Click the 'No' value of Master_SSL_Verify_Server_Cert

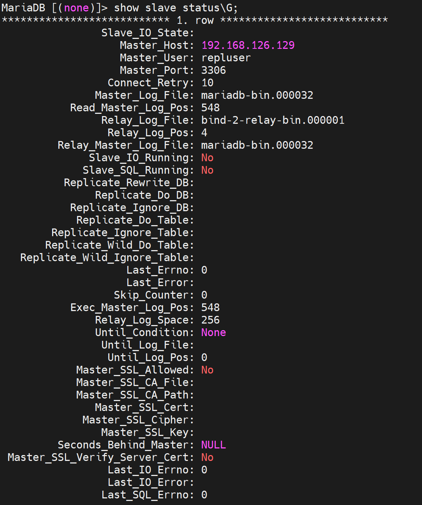tap(207, 457)
